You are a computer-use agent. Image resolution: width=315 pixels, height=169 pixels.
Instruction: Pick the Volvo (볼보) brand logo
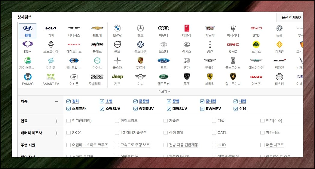[117, 44]
